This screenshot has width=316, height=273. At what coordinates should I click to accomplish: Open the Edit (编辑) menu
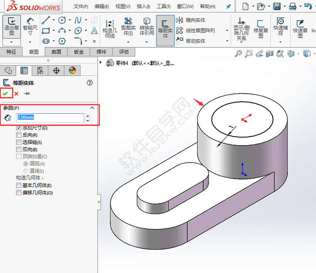point(102,7)
